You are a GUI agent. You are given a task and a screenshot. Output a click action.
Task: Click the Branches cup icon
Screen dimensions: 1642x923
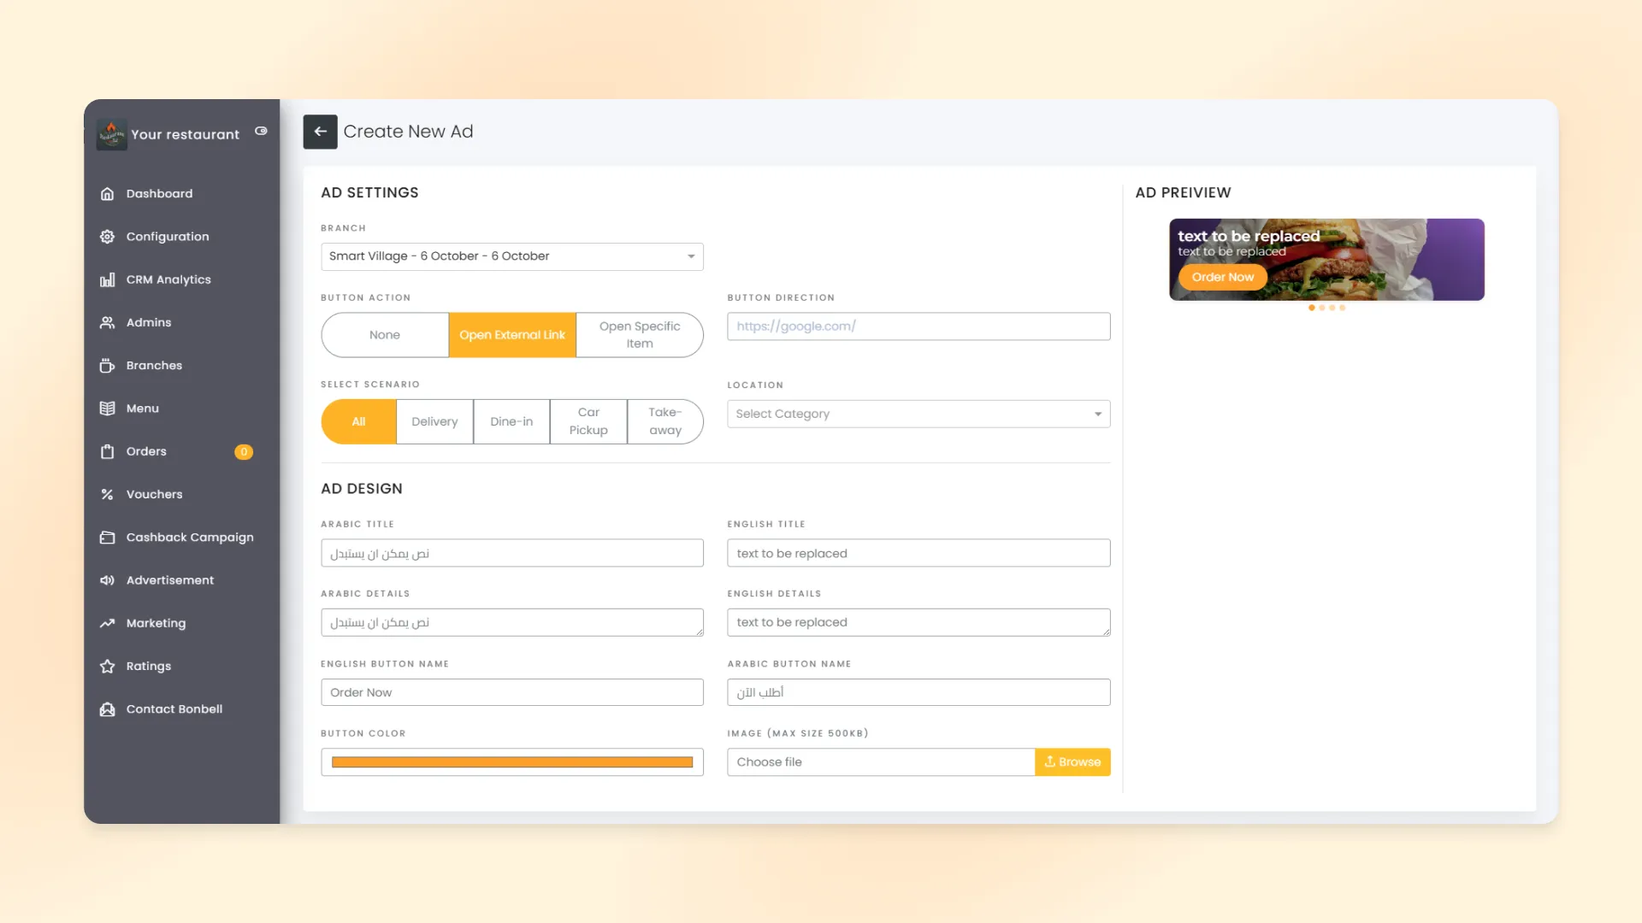(107, 366)
